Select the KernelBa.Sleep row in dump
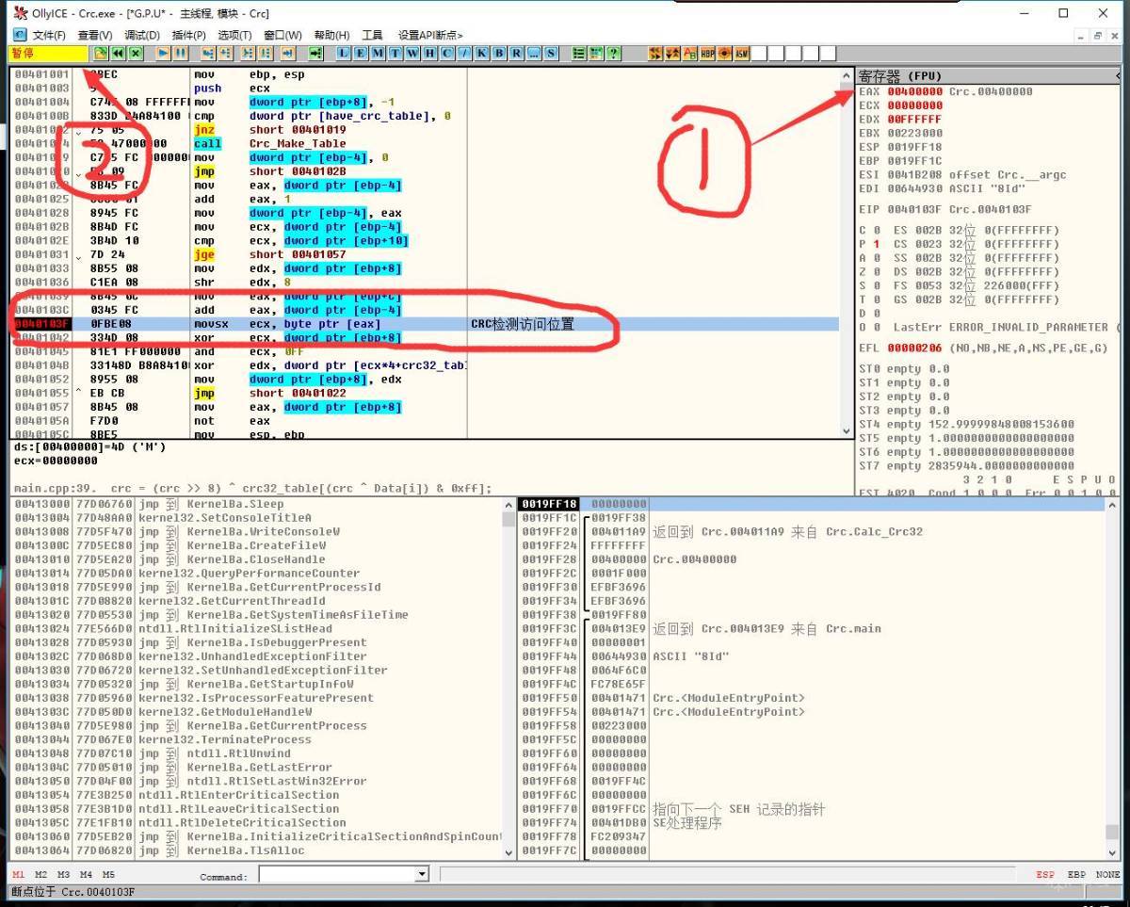 pyautogui.click(x=257, y=504)
